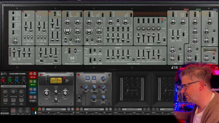219x123 pixels.
Task: Solo the Compressor slot with S icon
Action: point(43,109)
